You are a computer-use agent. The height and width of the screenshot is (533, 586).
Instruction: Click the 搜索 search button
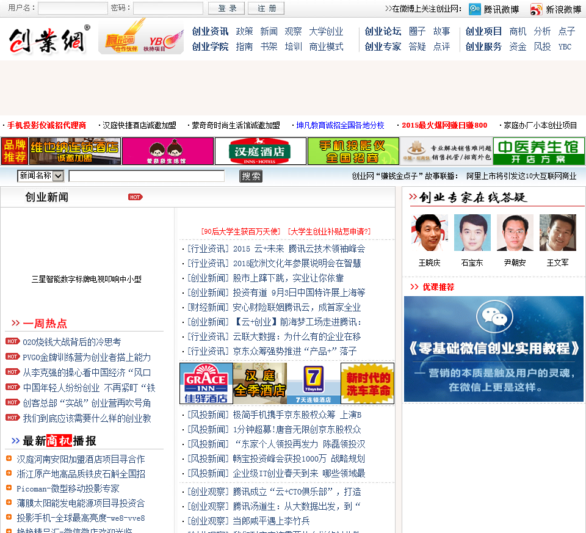(x=251, y=176)
